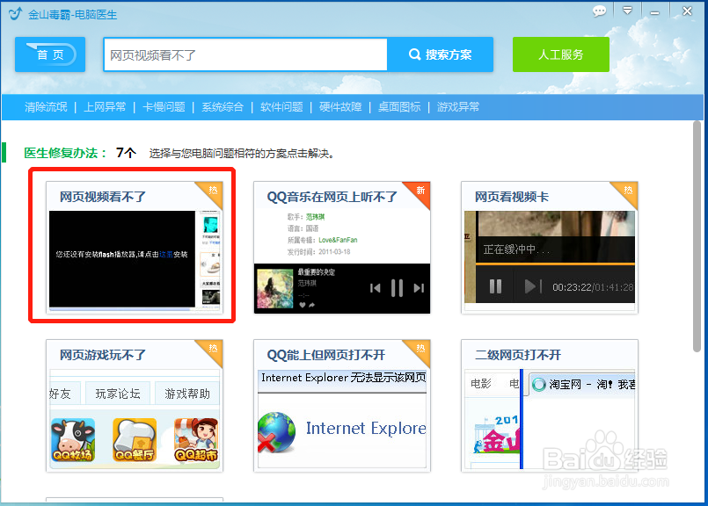Viewport: 708px width, 506px height.
Task: Select the 桌面图标 category
Action: pyautogui.click(x=399, y=107)
